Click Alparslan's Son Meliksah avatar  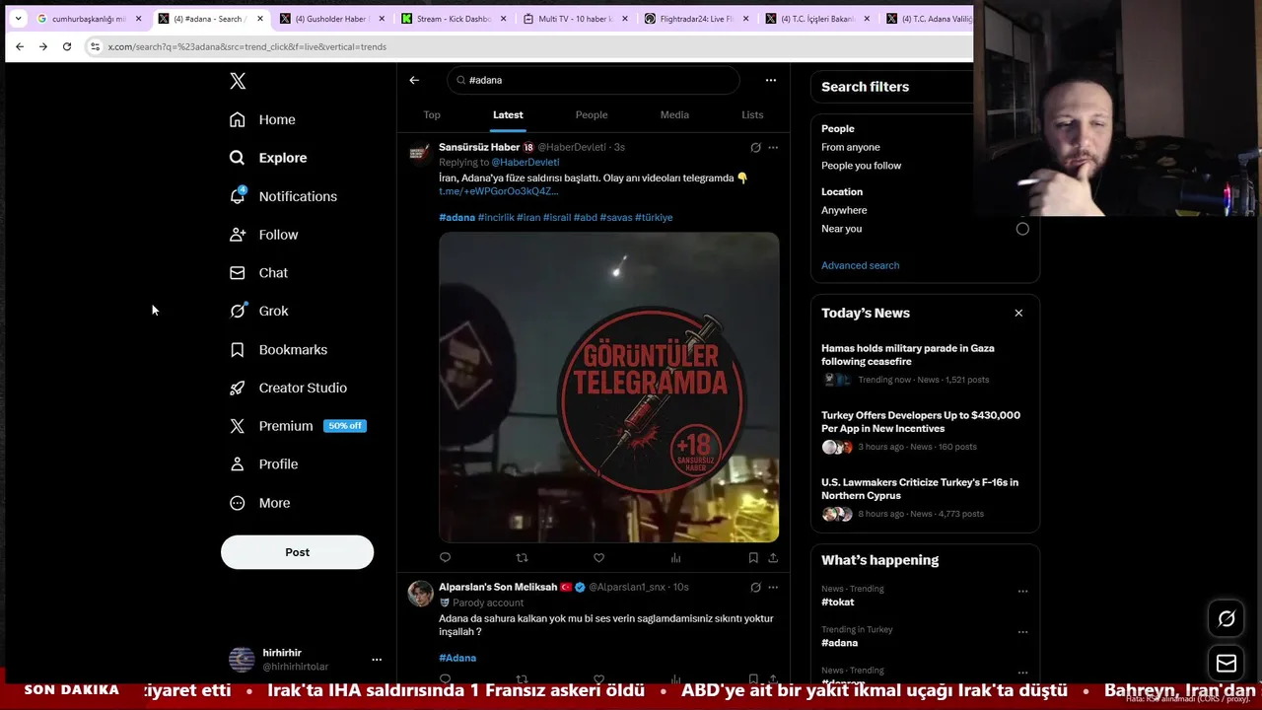coord(421,594)
